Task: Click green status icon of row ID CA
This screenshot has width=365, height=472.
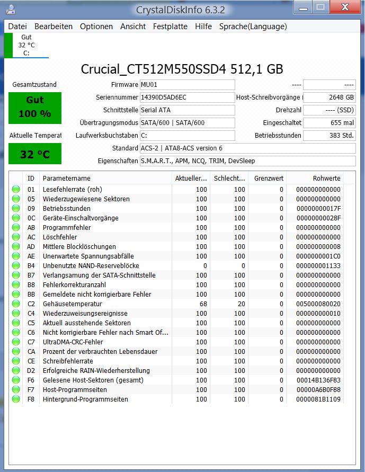Action: (x=16, y=351)
